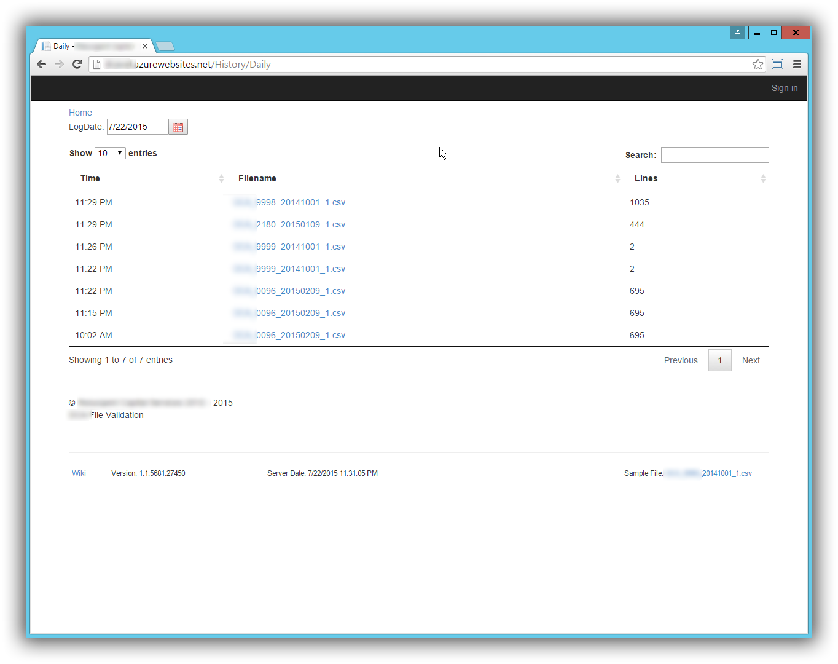
Task: Bookmark this page with star icon
Action: [x=758, y=65]
